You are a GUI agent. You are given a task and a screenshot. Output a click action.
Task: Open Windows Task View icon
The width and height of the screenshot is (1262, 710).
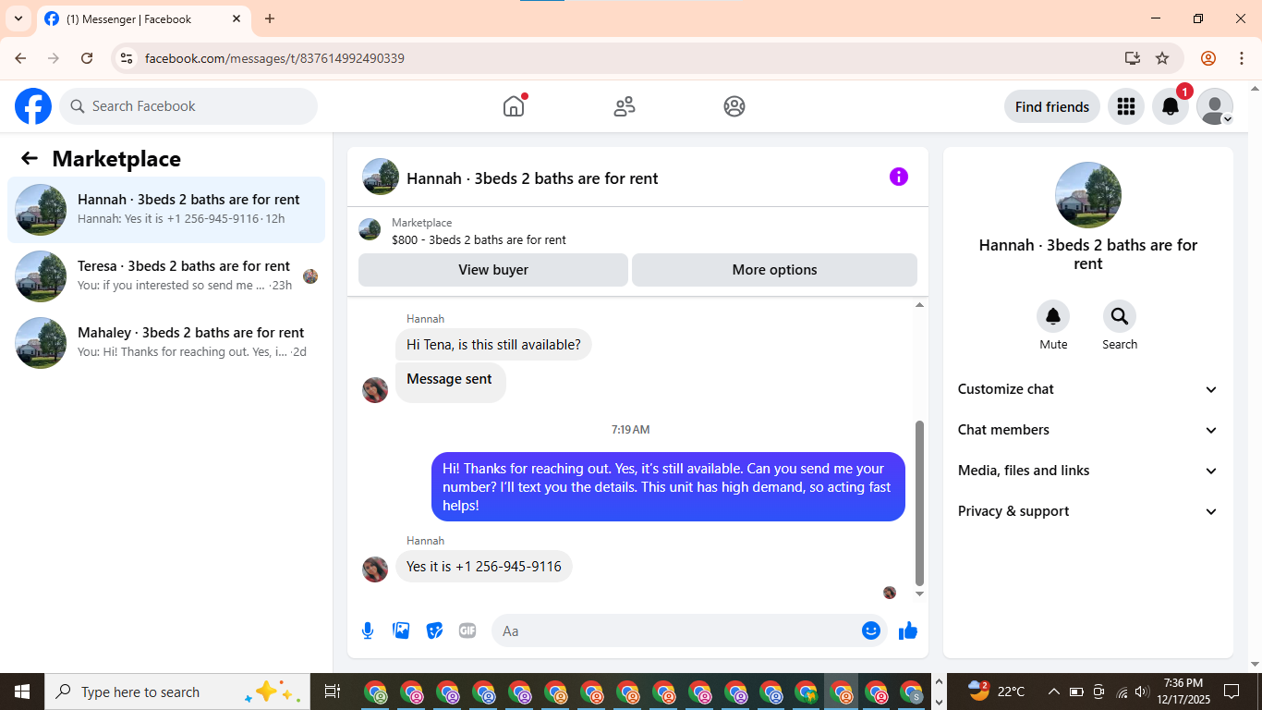pos(333,692)
